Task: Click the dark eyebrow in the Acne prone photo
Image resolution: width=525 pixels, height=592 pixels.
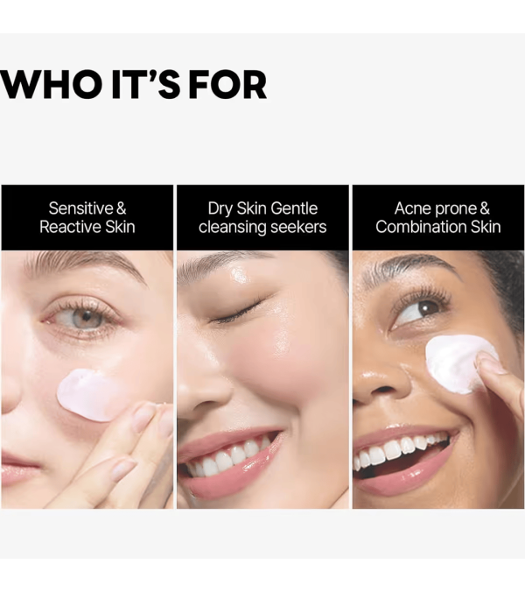Action: 409,266
